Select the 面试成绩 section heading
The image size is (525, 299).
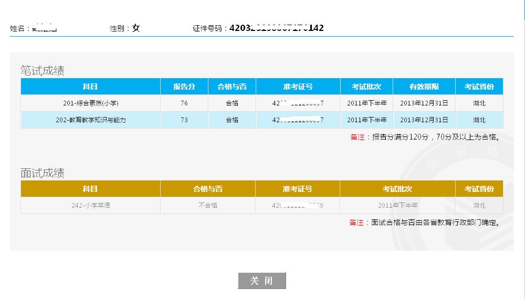(x=43, y=173)
